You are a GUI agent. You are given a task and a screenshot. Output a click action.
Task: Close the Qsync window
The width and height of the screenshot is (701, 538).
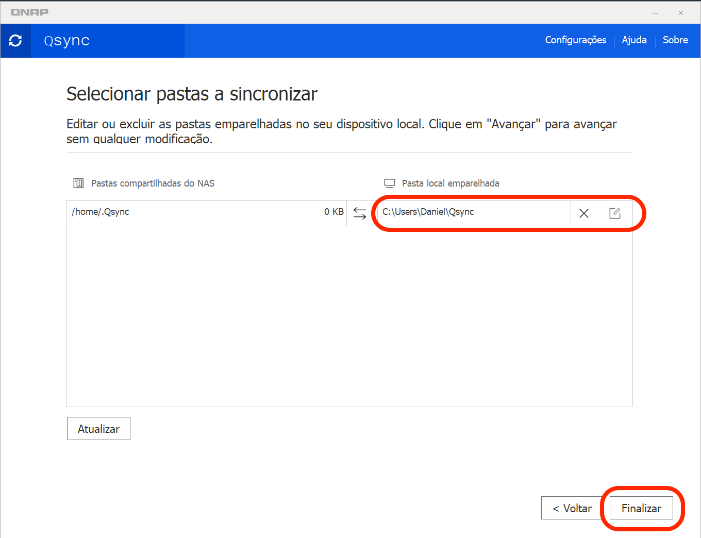pos(681,13)
